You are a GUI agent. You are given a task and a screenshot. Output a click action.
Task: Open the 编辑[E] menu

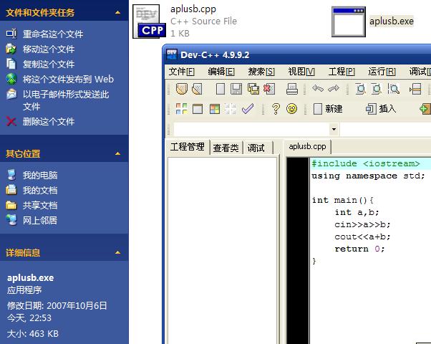pos(221,72)
